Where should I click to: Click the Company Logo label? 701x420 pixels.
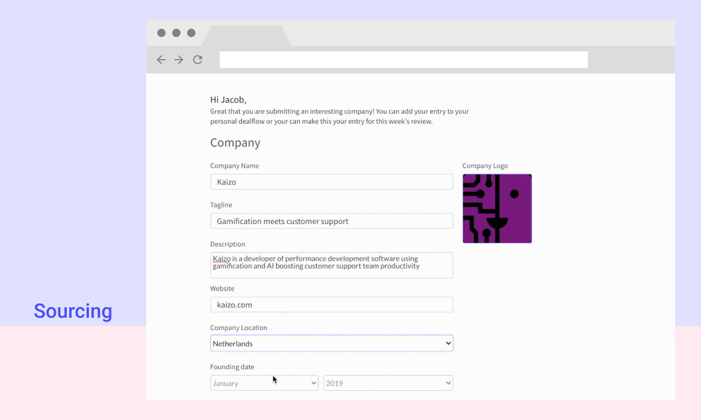[485, 166]
